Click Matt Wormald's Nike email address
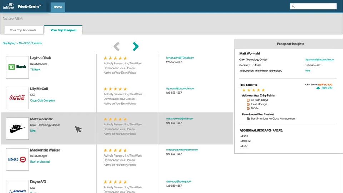The width and height of the screenshot is (343, 193). pyautogui.click(x=180, y=119)
